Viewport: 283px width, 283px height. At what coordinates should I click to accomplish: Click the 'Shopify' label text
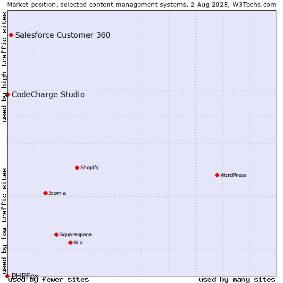coord(89,167)
